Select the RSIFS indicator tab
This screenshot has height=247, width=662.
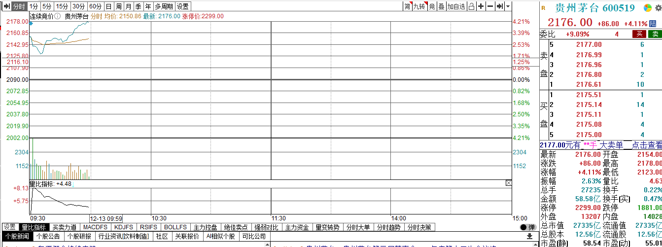tap(148, 227)
